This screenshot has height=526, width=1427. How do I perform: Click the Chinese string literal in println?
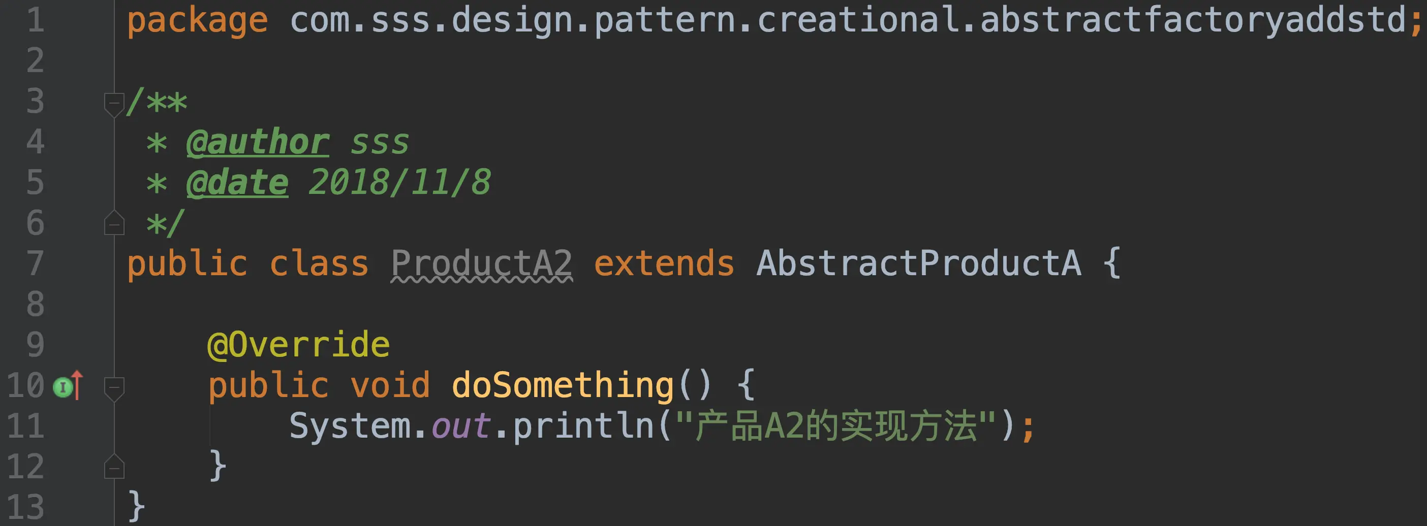pos(836,426)
